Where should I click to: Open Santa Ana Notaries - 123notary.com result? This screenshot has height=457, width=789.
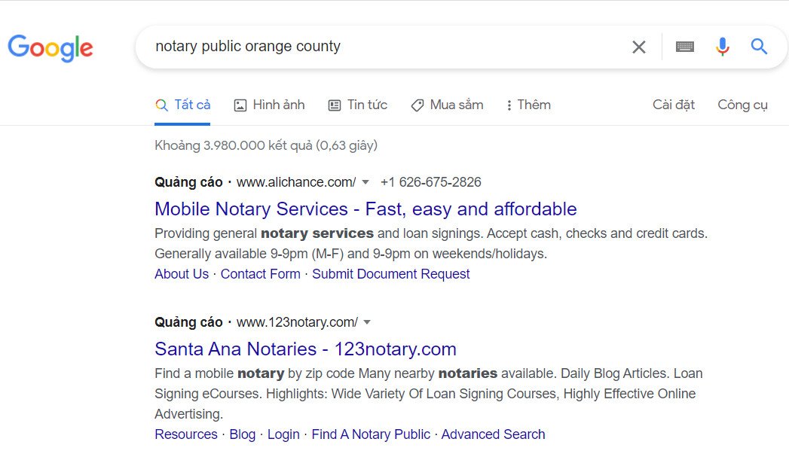pyautogui.click(x=305, y=349)
